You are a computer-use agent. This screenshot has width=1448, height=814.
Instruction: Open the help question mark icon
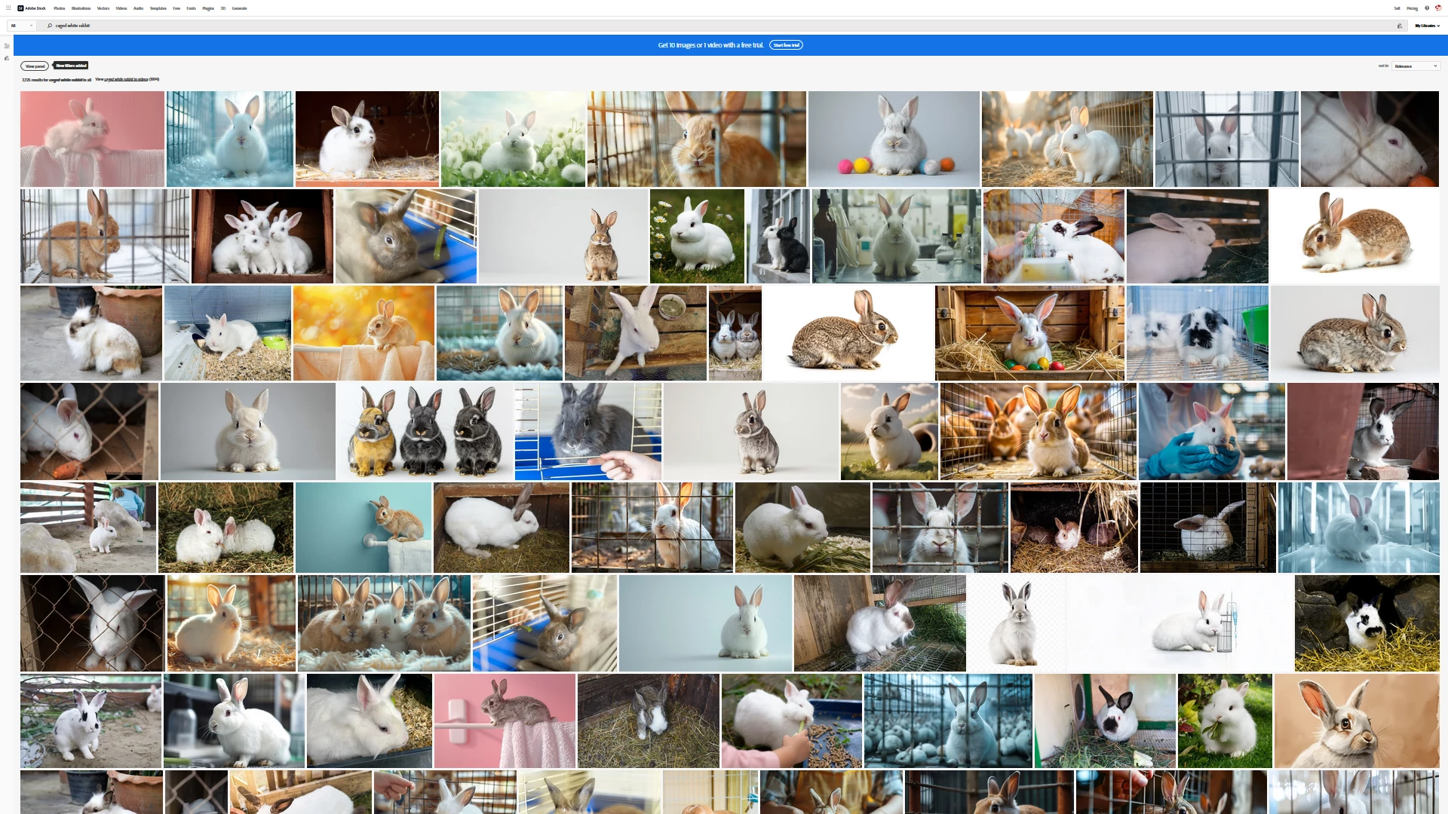coord(1427,8)
